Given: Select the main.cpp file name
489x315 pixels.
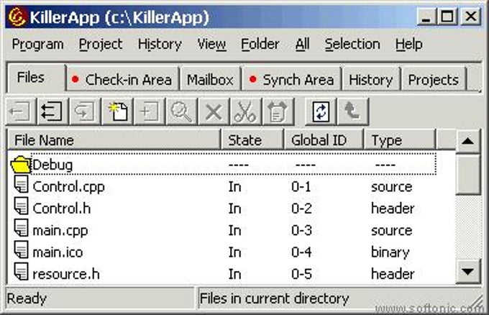Looking at the screenshot, I should click(x=60, y=231).
